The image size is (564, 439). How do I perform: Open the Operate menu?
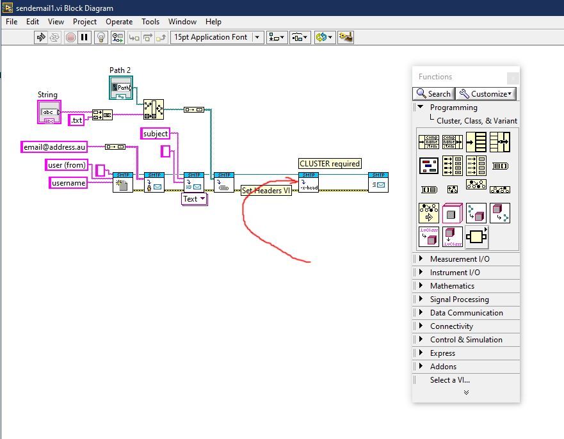coord(119,22)
